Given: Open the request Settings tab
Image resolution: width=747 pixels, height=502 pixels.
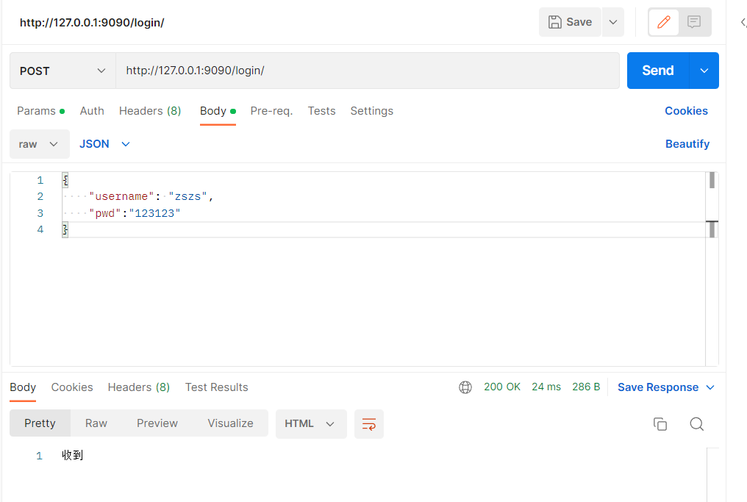Looking at the screenshot, I should click(371, 111).
